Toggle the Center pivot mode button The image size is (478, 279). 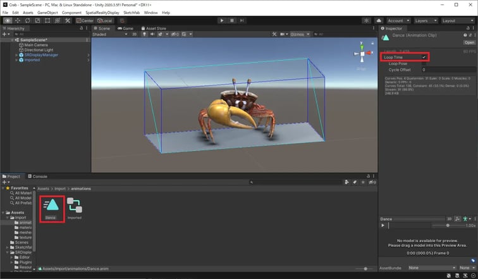(x=84, y=20)
